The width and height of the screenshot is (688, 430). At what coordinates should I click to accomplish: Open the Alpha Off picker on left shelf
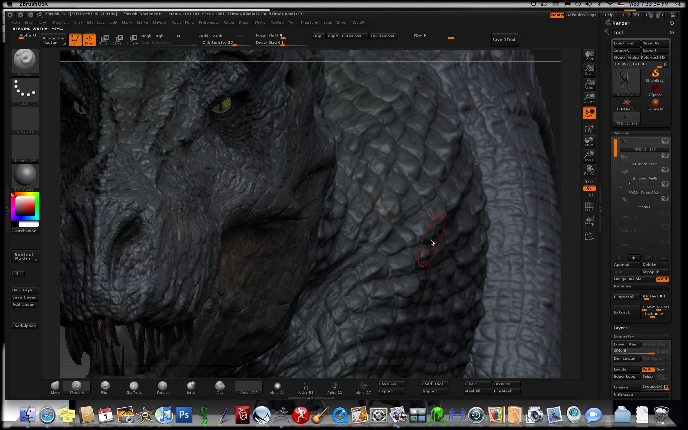pos(25,120)
